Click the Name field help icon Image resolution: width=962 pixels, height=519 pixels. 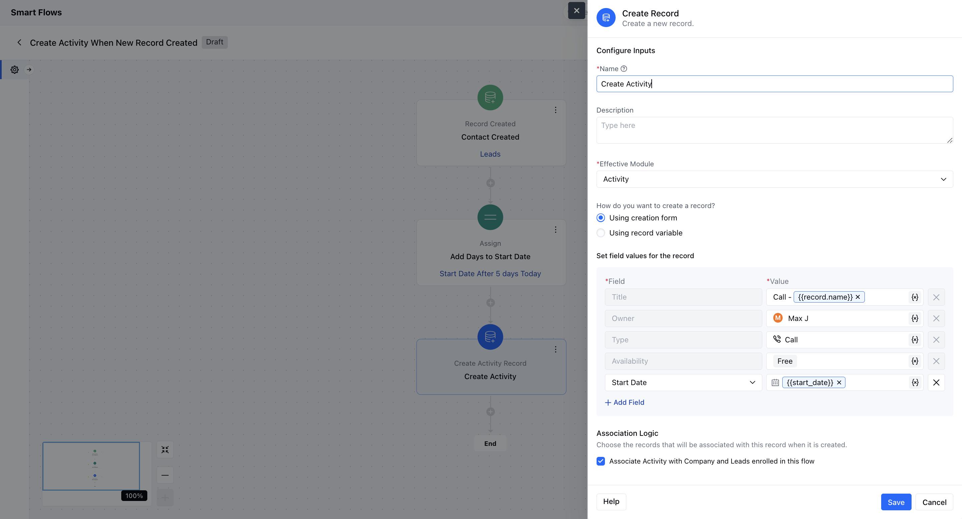coord(624,69)
